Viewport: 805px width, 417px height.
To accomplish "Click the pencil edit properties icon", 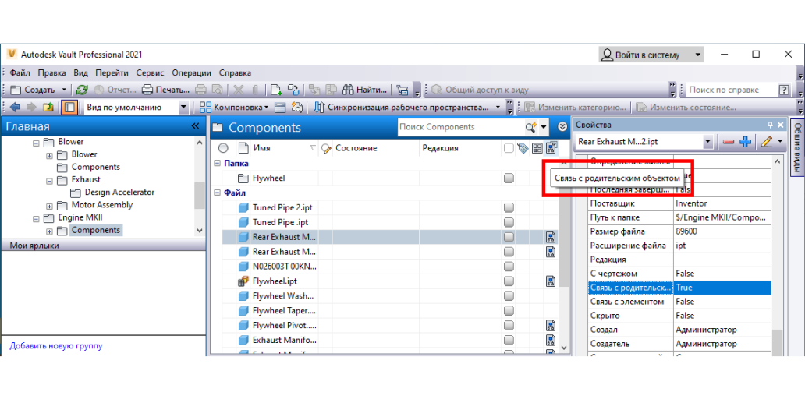I will [767, 142].
